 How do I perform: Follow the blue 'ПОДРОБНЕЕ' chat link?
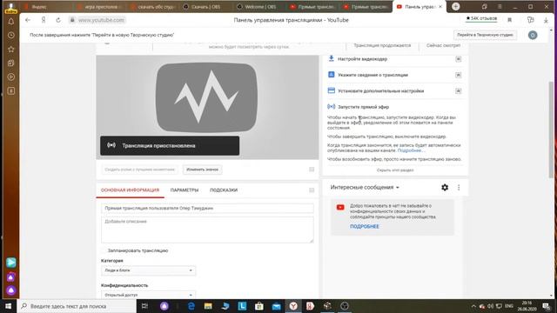pyautogui.click(x=365, y=226)
